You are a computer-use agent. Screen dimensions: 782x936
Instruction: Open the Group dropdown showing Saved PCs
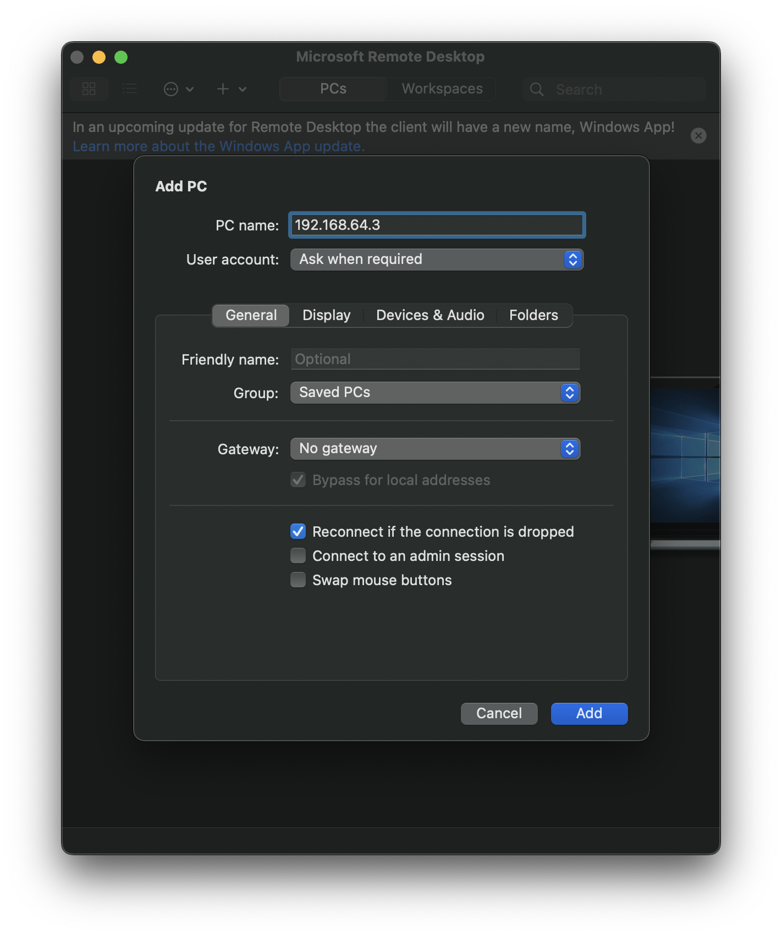435,393
